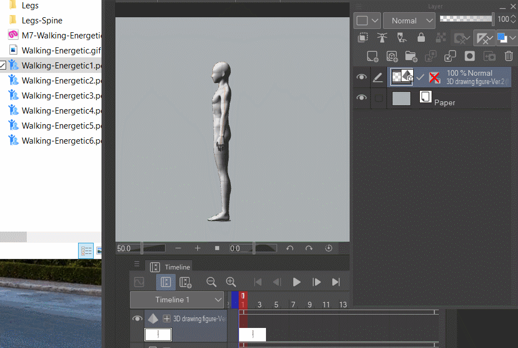Expand the 3D drawing figure timeline track

(166, 319)
